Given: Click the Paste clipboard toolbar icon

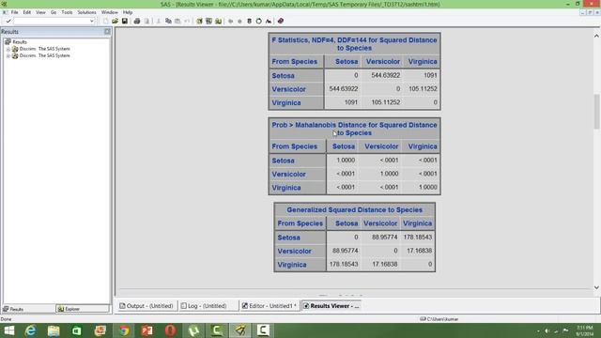Looking at the screenshot, I should [x=177, y=21].
